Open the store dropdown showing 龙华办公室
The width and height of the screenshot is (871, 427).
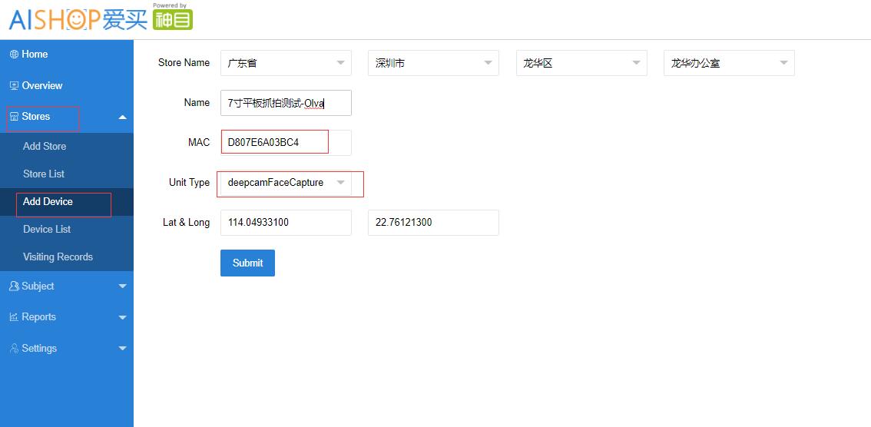(x=729, y=63)
